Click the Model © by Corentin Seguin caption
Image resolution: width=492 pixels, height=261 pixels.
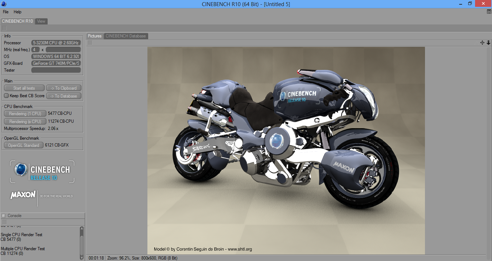(203, 249)
